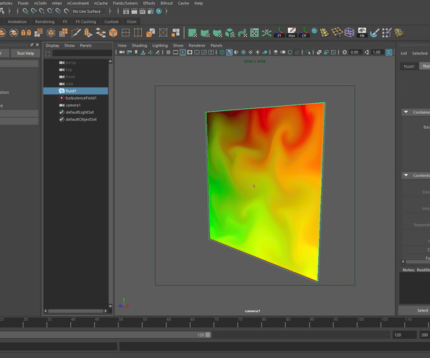Click the gamma 1.00 value field
This screenshot has width=430, height=358.
click(377, 52)
